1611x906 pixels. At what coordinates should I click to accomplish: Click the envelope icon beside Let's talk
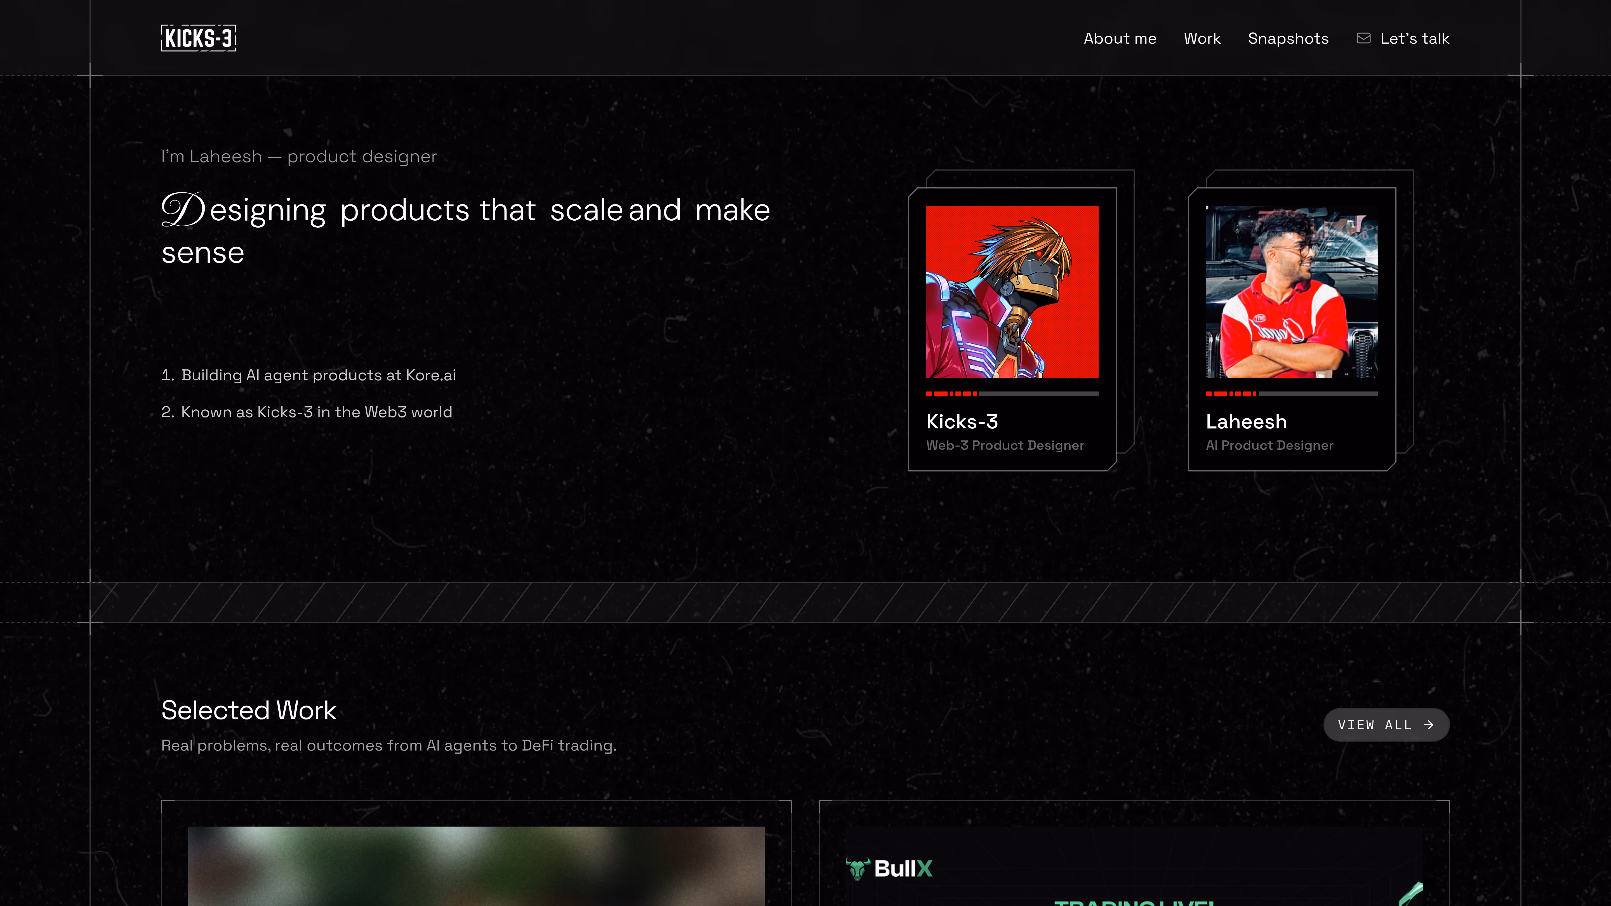pos(1363,38)
